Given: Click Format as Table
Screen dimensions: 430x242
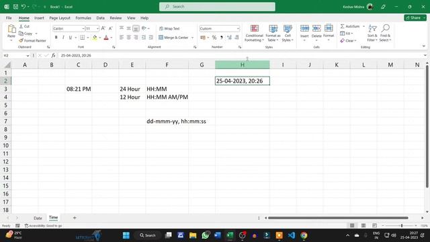Looking at the screenshot, I should tap(273, 34).
